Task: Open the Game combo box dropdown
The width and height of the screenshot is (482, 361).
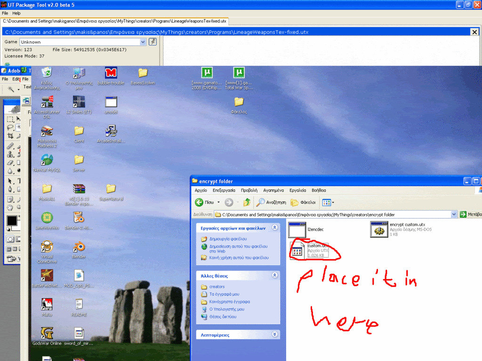Action: (x=143, y=42)
